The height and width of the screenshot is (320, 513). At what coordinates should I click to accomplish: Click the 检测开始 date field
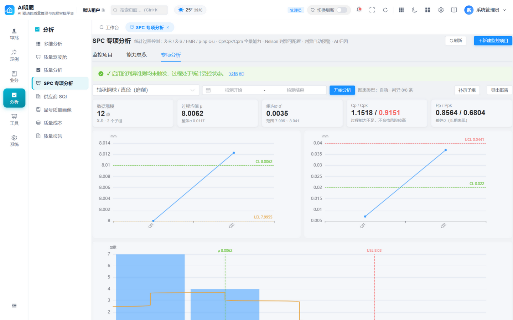coord(233,90)
